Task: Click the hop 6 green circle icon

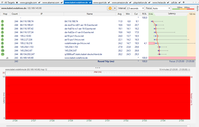Action: (2, 36)
